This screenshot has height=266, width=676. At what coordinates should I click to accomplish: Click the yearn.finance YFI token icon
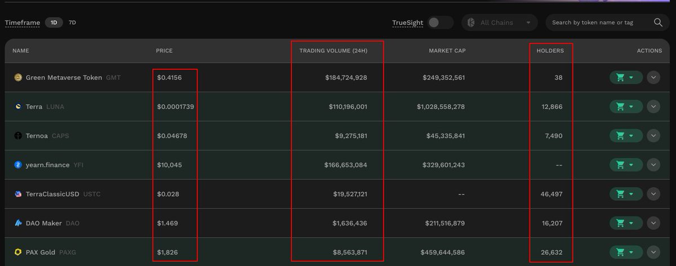pyautogui.click(x=18, y=165)
